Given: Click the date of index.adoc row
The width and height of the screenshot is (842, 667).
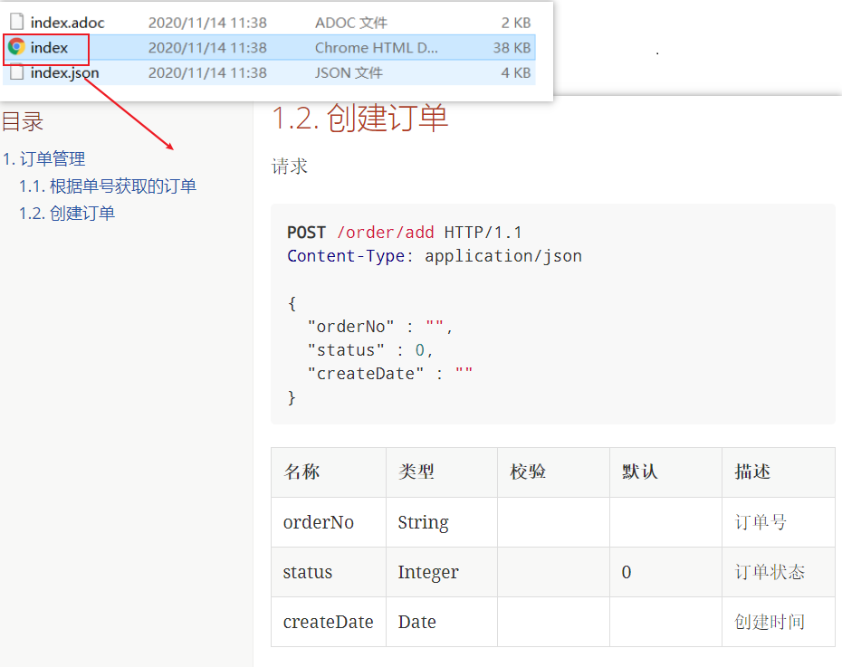Looking at the screenshot, I should (x=207, y=23).
